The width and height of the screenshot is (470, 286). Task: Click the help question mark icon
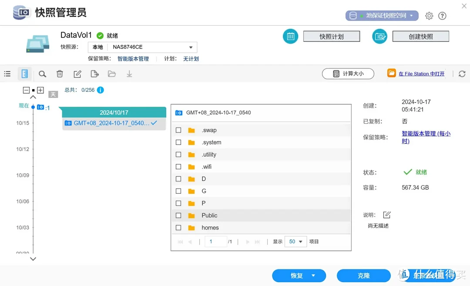point(442,16)
